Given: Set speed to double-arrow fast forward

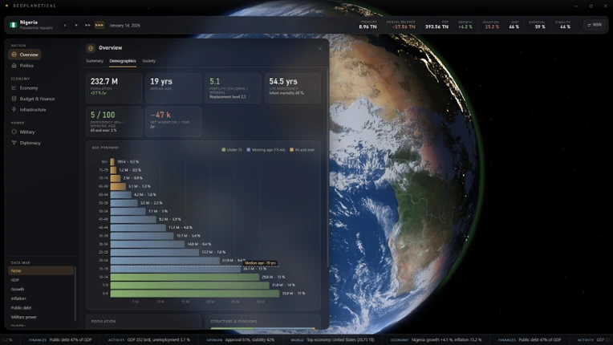Looking at the screenshot, I should tap(87, 26).
